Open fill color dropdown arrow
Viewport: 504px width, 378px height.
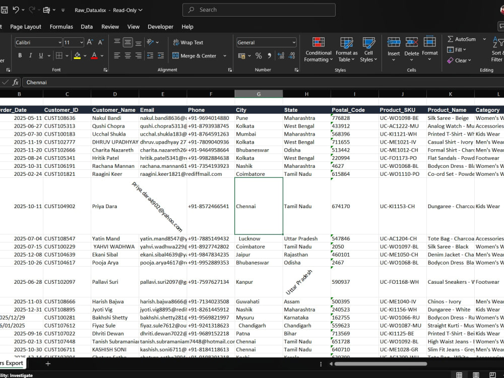pos(85,55)
